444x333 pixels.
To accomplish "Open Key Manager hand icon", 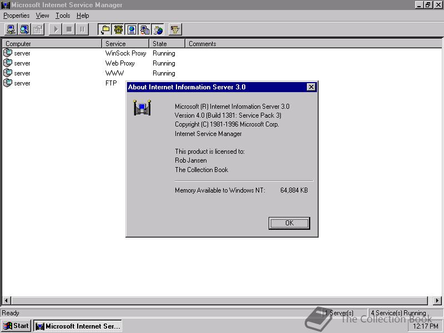I will click(x=175, y=29).
